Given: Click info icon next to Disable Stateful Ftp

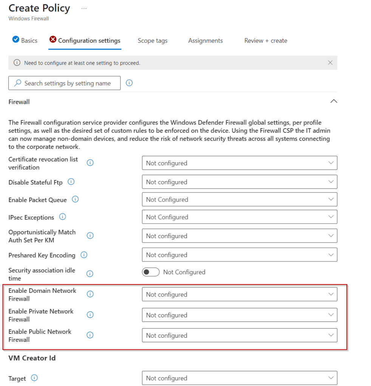Looking at the screenshot, I should pos(71,182).
